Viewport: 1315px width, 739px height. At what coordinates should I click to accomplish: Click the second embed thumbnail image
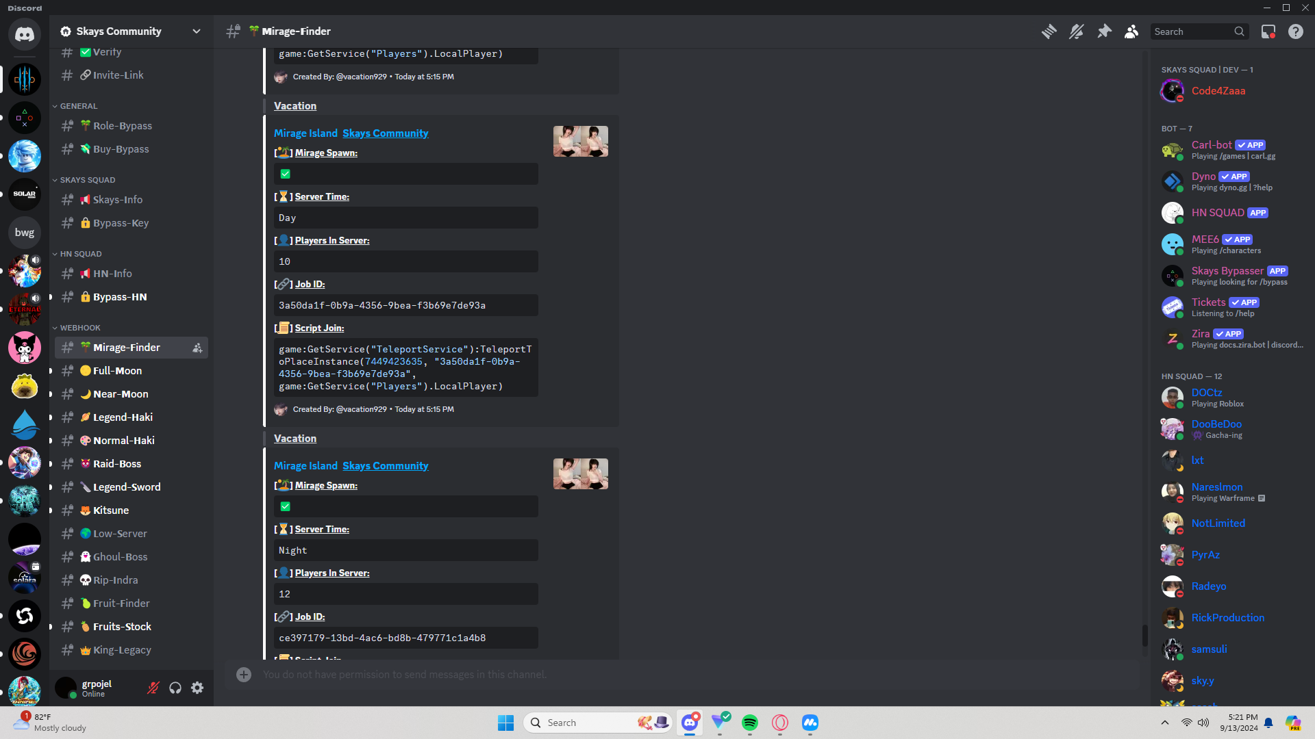(581, 474)
